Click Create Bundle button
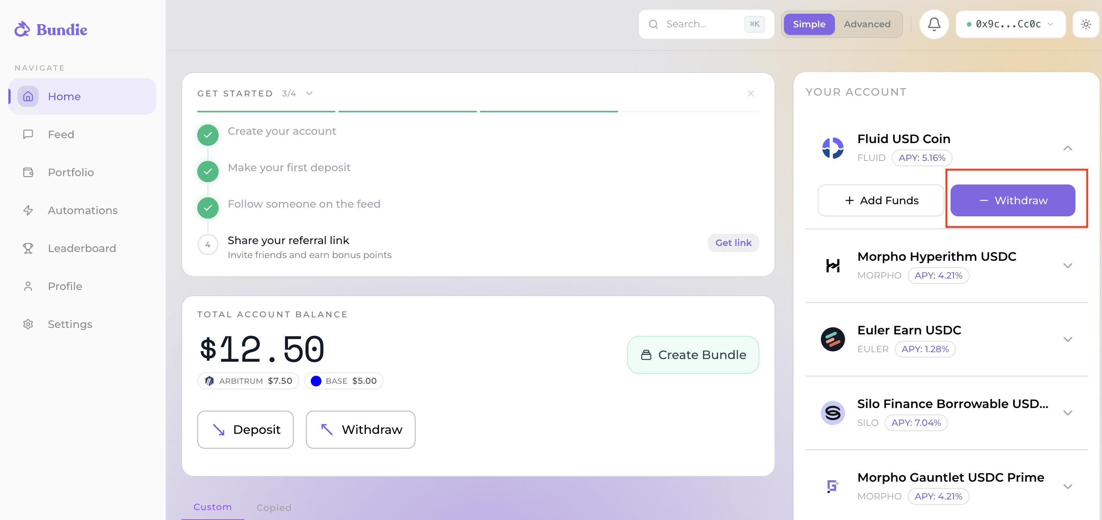The height and width of the screenshot is (520, 1102). click(693, 355)
